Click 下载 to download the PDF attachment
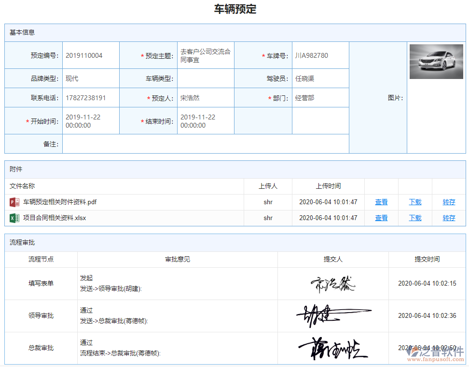The image size is (469, 367). (x=414, y=202)
